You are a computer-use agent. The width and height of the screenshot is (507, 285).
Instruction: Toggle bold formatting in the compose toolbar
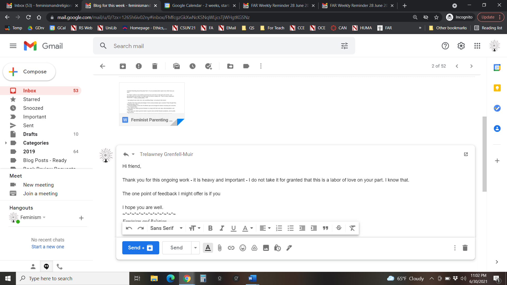click(210, 228)
